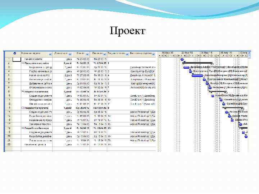This screenshot has height=194, width=259.
Task: Click the long blue Gantt bar of row 5
Action: (x=197, y=75)
